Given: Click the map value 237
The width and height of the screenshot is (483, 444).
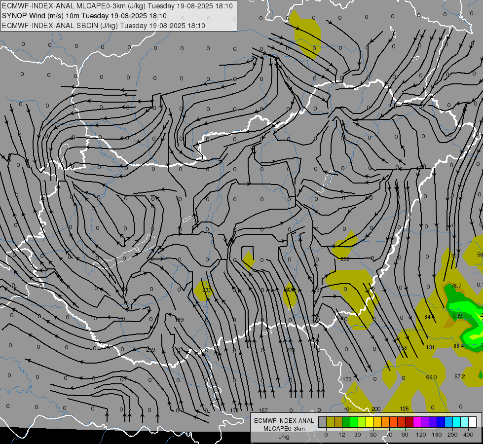Looking at the screenshot, I should click(207, 290).
